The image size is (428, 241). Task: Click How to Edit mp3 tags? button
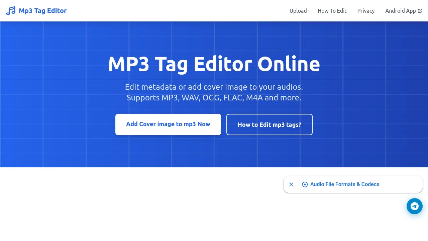click(270, 125)
